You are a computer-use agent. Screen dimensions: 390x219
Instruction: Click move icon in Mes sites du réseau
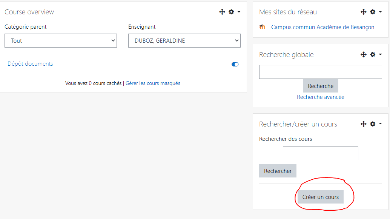click(364, 12)
